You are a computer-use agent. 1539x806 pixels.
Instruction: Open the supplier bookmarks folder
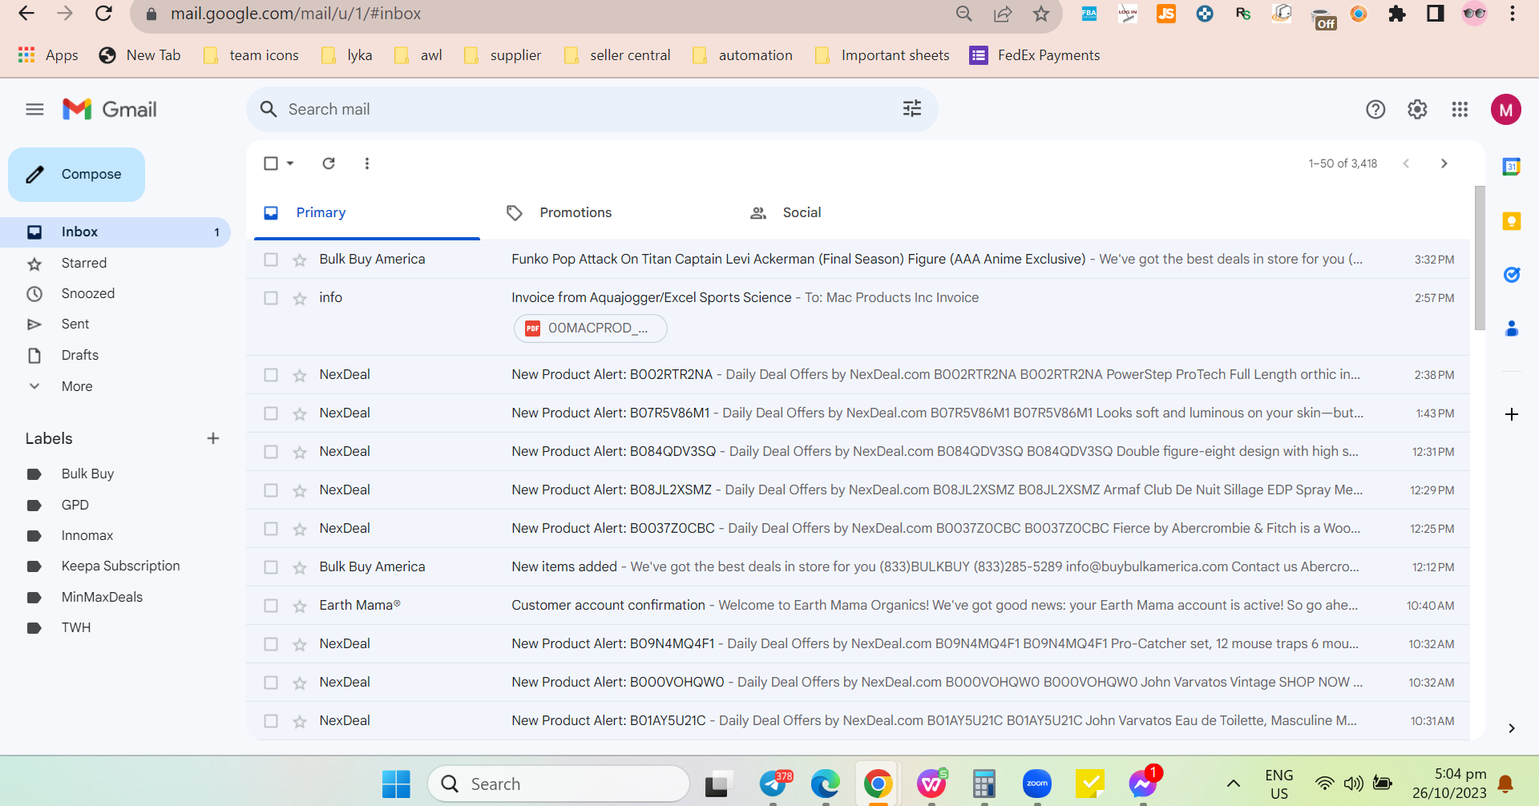point(503,55)
